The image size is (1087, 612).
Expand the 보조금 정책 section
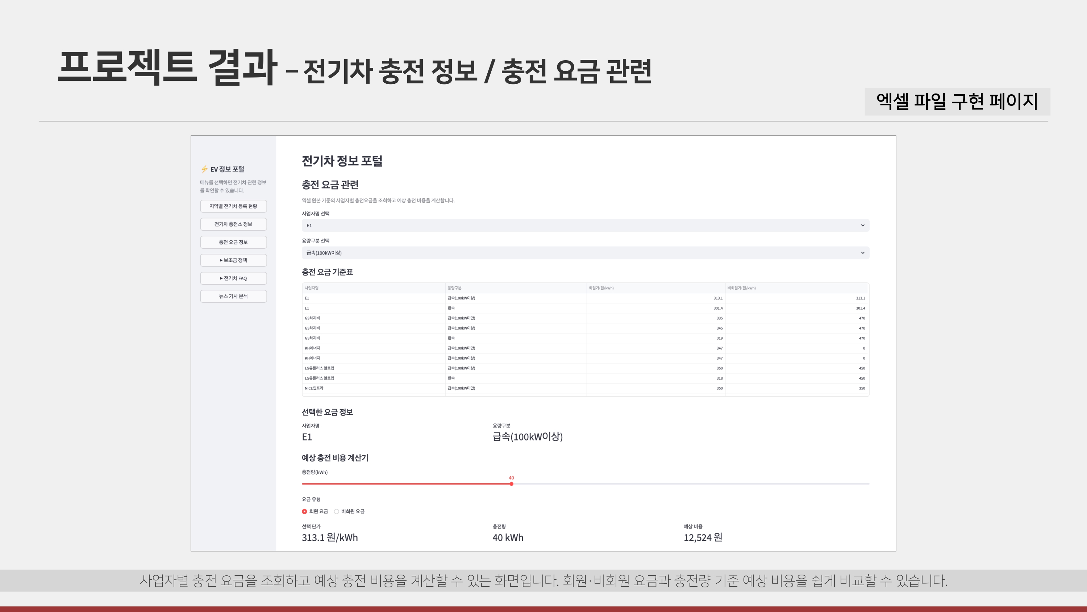233,260
